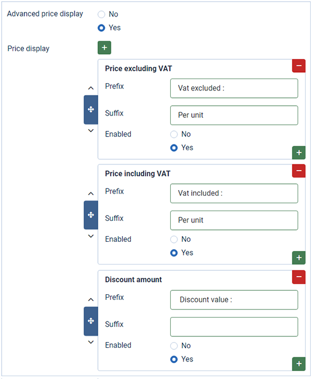Set Advanced price display to No
313x379 pixels.
101,14
